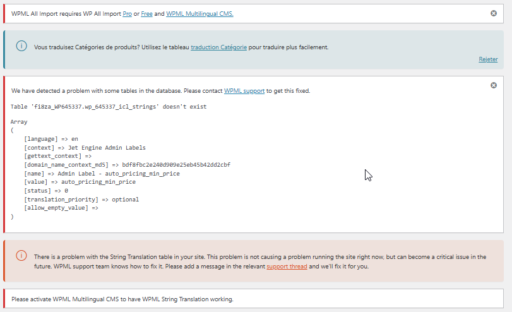
Task: Open the WPML support link
Action: [244, 91]
